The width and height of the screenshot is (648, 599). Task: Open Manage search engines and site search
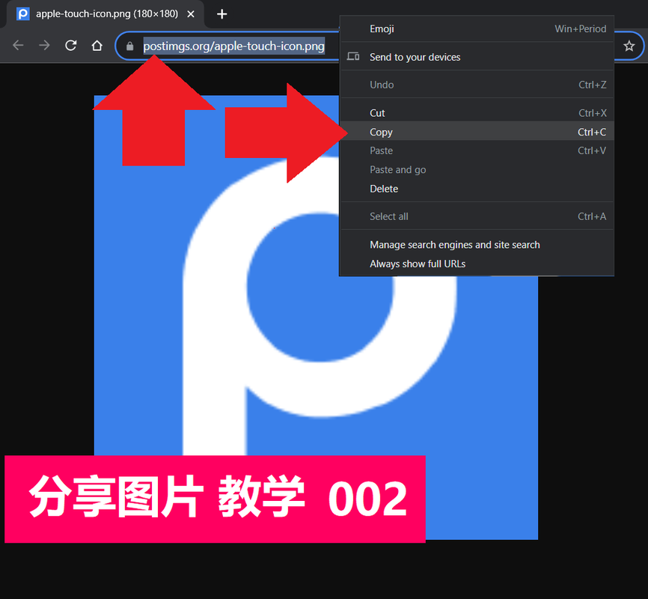(477, 245)
